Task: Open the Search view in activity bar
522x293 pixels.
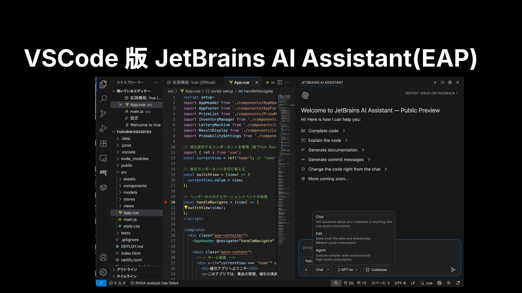Action: point(103,99)
